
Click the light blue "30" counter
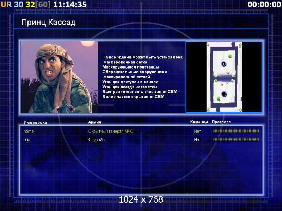pyautogui.click(x=19, y=5)
